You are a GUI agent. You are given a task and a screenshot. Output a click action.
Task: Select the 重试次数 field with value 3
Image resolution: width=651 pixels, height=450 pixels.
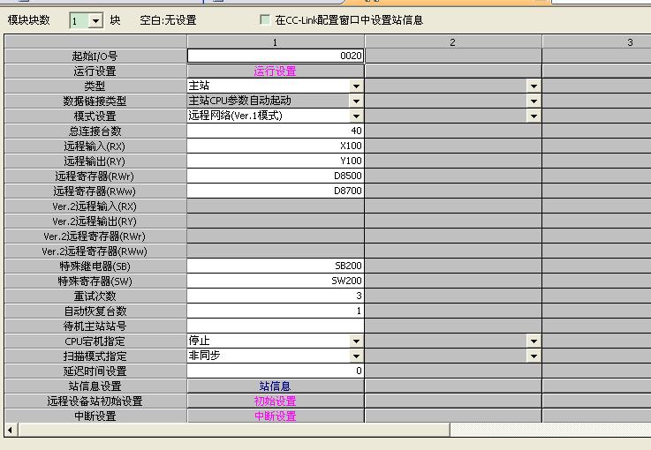275,296
